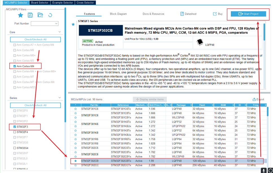
Task: Click the Start Project button
Action: (248, 14)
